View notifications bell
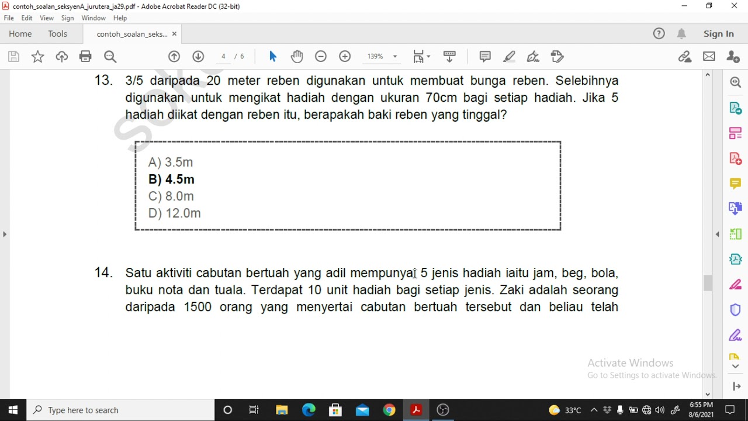Screen dimensions: 748x421 [x=681, y=34]
